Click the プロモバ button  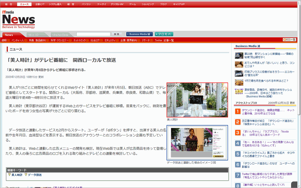click(164, 34)
